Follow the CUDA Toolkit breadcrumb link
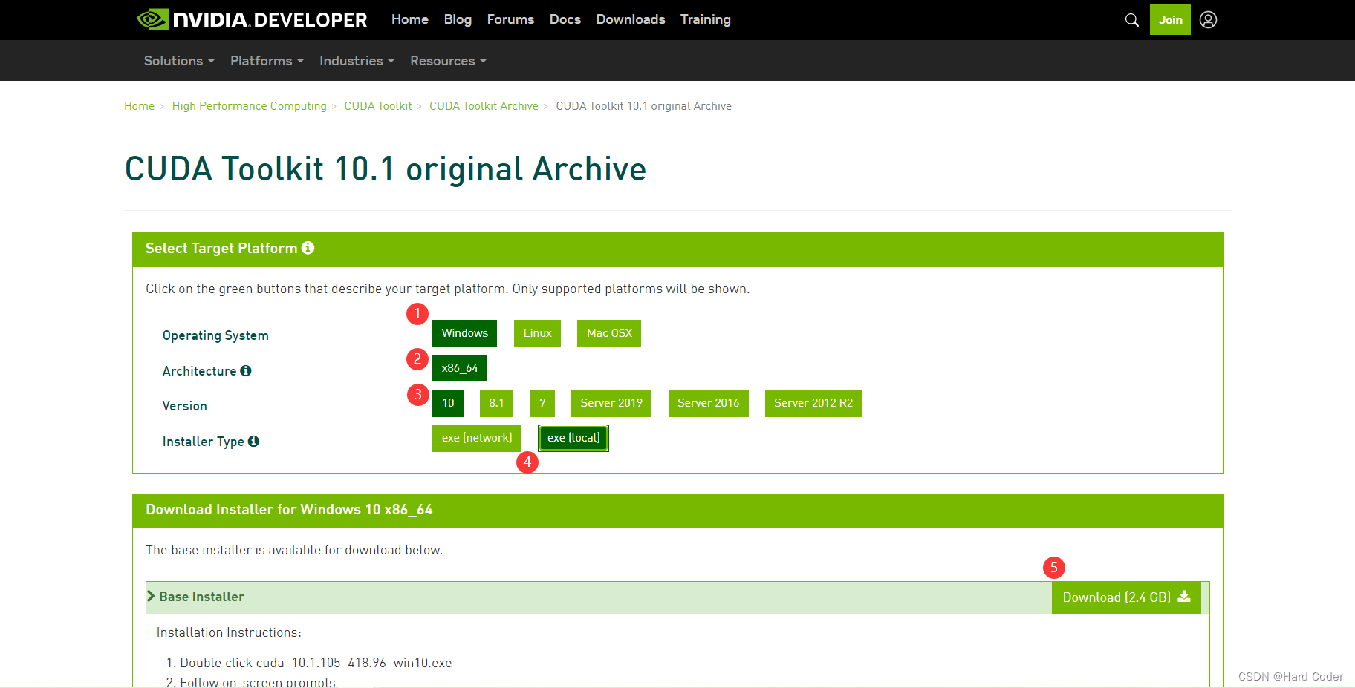This screenshot has width=1355, height=688. click(x=377, y=106)
